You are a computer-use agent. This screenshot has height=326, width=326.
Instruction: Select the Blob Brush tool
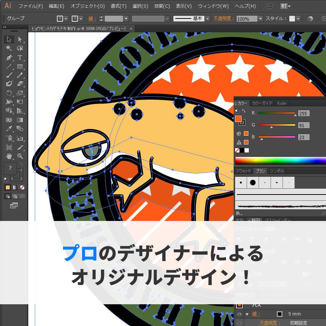pyautogui.click(x=9, y=84)
